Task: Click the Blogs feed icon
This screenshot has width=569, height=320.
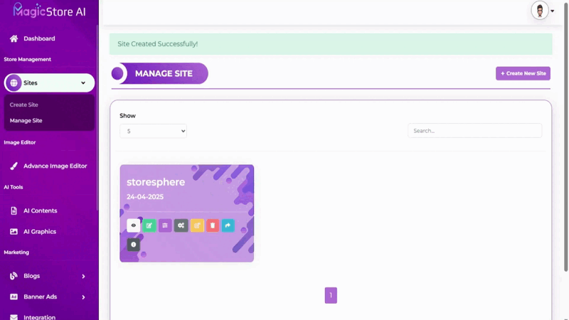Action: [x=14, y=276]
